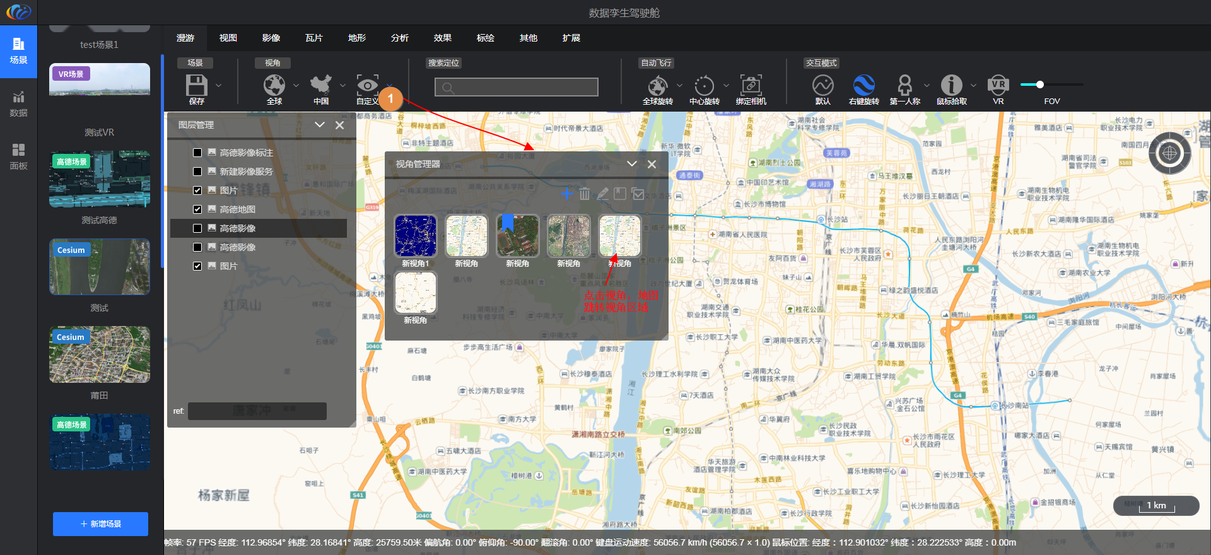This screenshot has width=1211, height=555.
Task: Enable First Person interaction mode
Action: click(x=904, y=86)
